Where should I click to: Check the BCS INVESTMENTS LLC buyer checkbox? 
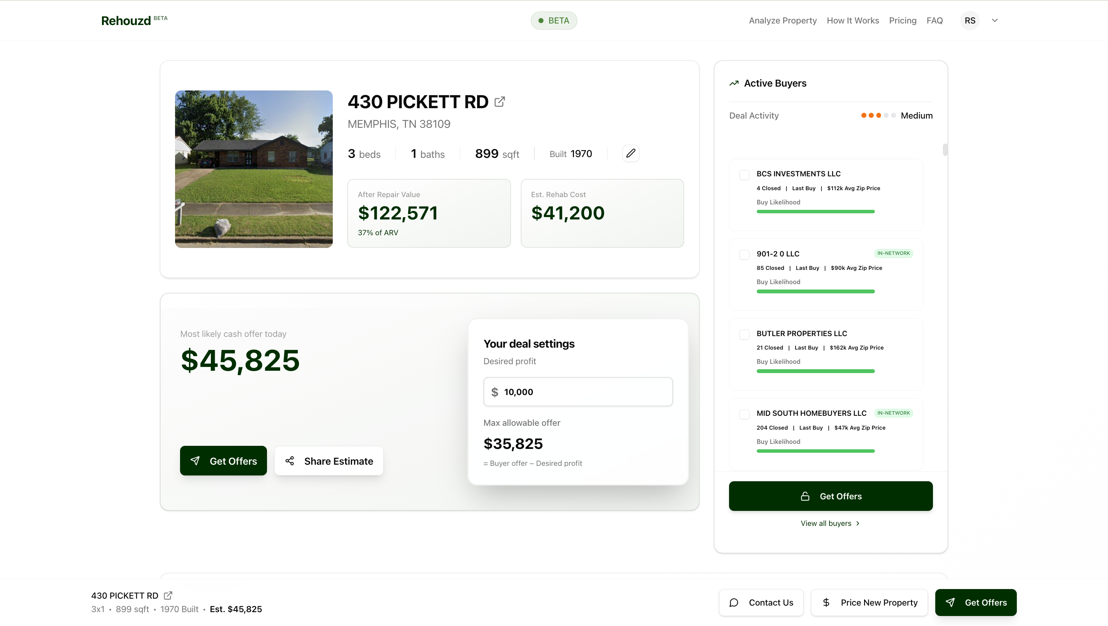coord(744,175)
